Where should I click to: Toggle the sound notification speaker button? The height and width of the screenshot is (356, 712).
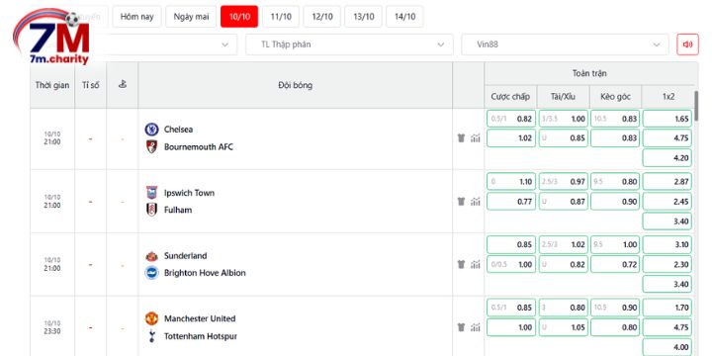click(687, 44)
